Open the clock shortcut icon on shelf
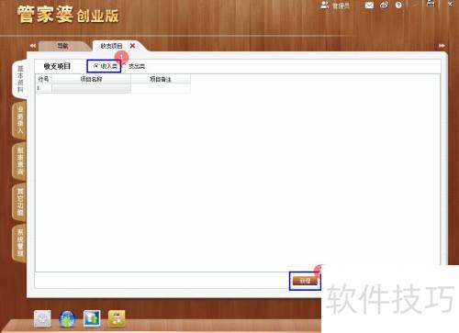This screenshot has height=333, width=459. coord(42,318)
